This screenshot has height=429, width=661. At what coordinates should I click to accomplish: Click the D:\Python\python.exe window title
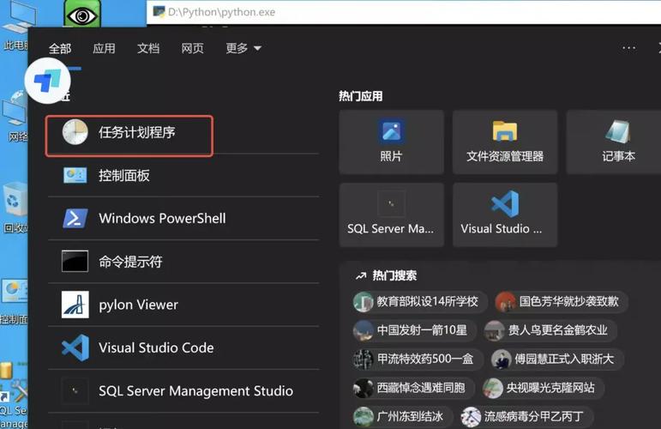pos(221,12)
